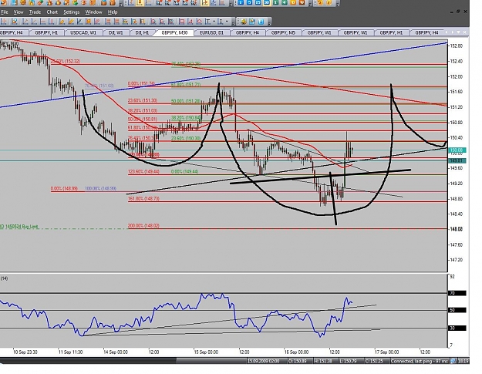Click the first magnifier zoom icon
The image size is (482, 374).
(x=158, y=3)
